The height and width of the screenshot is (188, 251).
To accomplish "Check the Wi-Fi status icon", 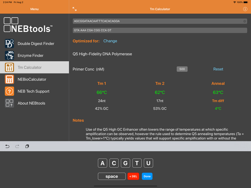I will (x=234, y=2).
